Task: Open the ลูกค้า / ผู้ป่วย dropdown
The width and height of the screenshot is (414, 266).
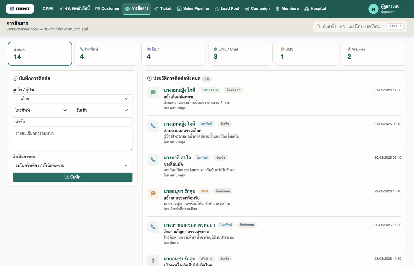Action: click(72, 99)
